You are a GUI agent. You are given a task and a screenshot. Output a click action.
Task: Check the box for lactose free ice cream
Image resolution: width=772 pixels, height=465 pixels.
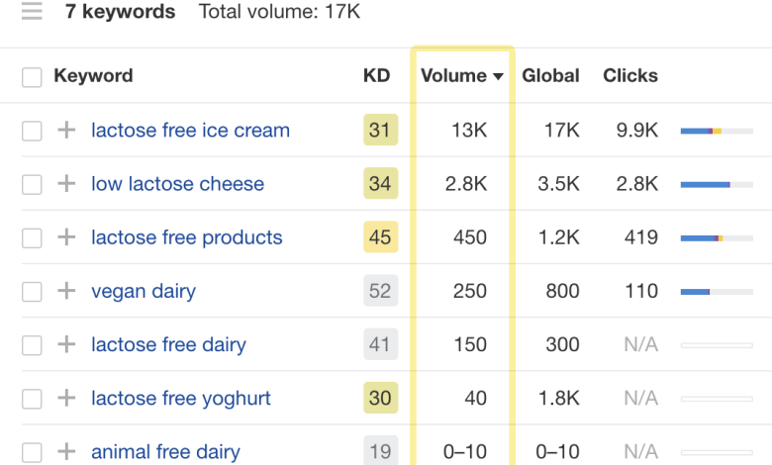[32, 131]
